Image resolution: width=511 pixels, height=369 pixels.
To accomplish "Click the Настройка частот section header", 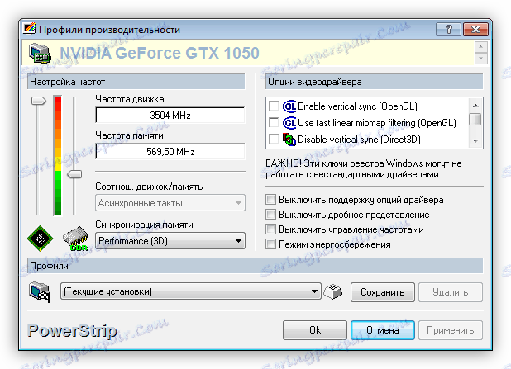I will (136, 82).
